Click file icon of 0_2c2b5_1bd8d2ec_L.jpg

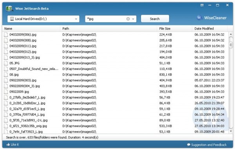coord(6,103)
